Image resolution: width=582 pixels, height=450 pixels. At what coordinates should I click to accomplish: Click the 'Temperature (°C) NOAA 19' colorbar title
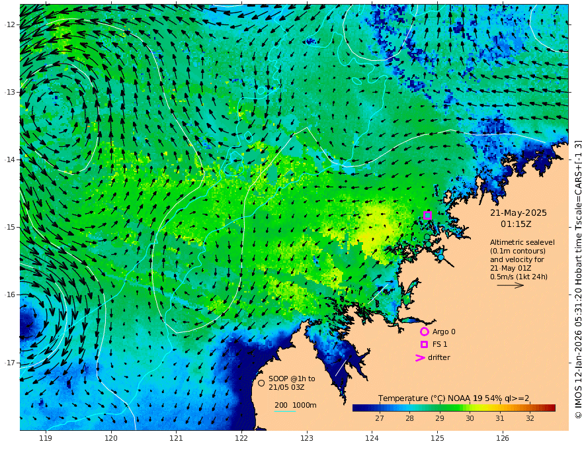[430, 398]
